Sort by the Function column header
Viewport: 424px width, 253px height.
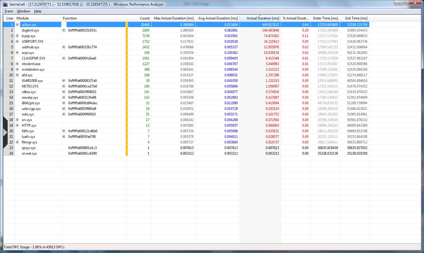pos(93,18)
